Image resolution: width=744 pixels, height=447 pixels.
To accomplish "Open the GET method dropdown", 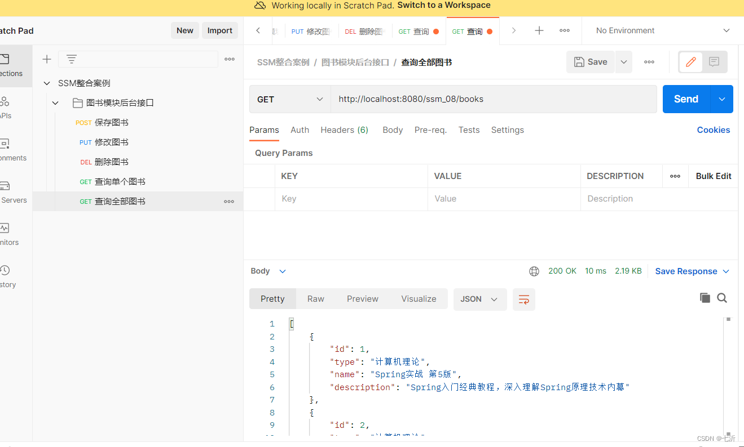I will point(289,99).
